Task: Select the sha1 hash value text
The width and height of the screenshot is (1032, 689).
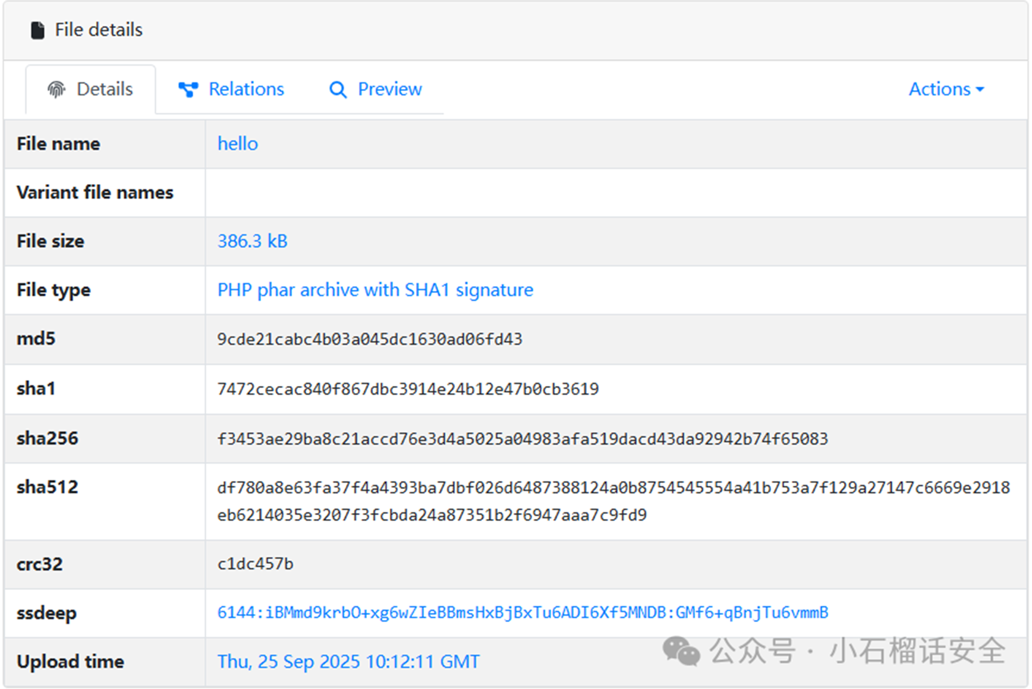Action: click(x=408, y=389)
